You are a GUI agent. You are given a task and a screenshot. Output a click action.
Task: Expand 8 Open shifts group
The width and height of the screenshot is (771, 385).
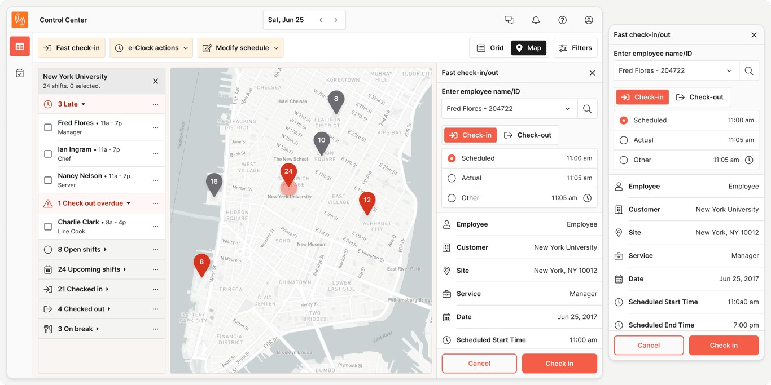[x=106, y=250]
